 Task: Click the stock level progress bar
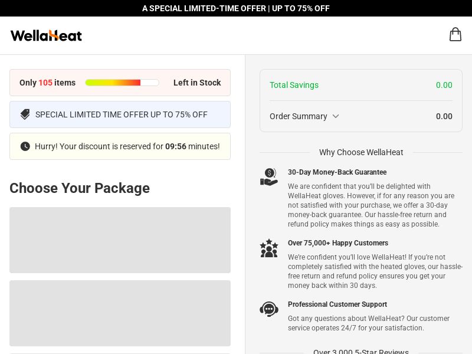click(122, 83)
